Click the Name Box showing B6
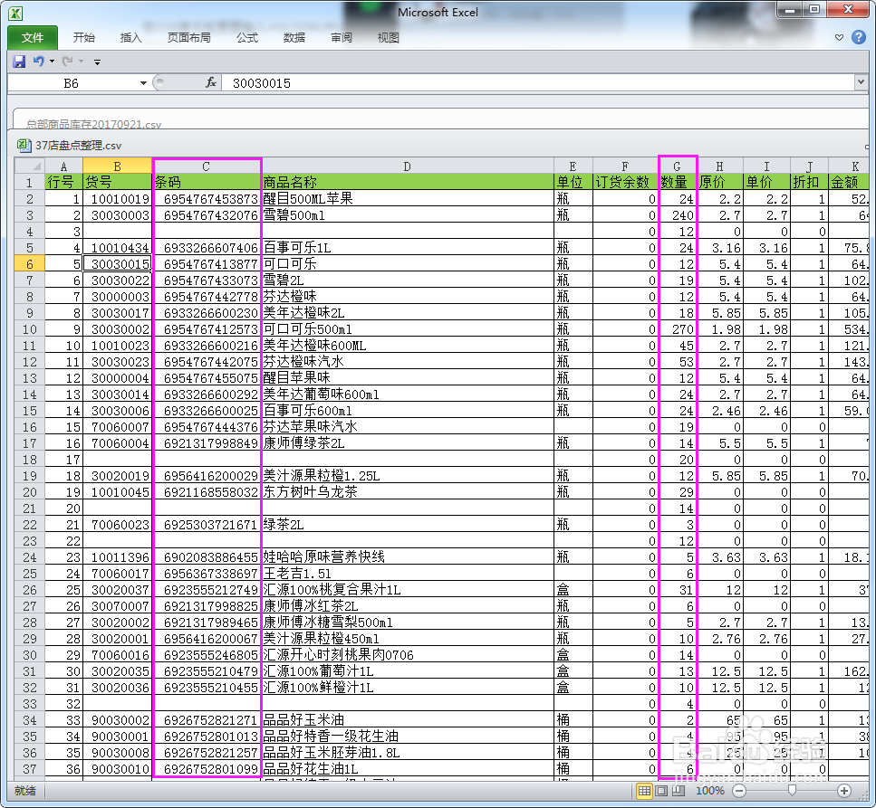 click(72, 83)
